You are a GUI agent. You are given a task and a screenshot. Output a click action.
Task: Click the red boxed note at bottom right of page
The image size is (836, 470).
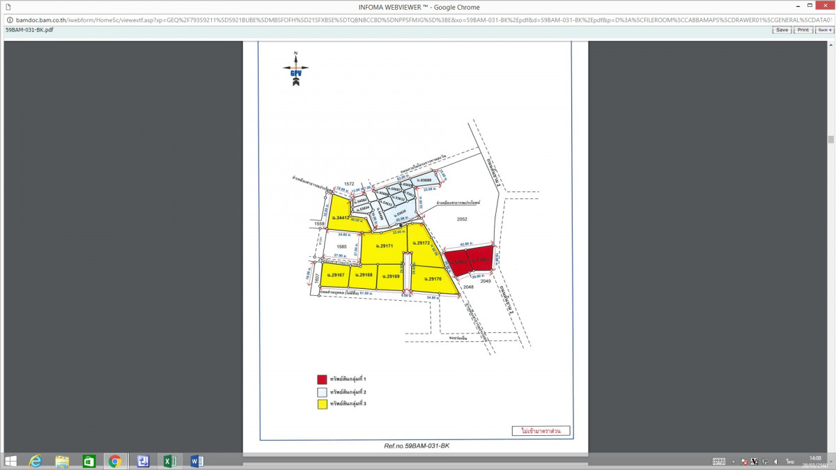pyautogui.click(x=541, y=431)
